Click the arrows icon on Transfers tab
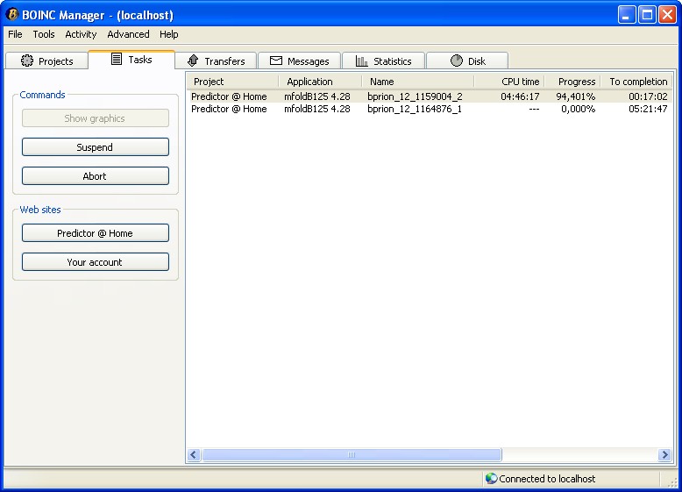Screen dimensions: 682x492 click(x=193, y=61)
